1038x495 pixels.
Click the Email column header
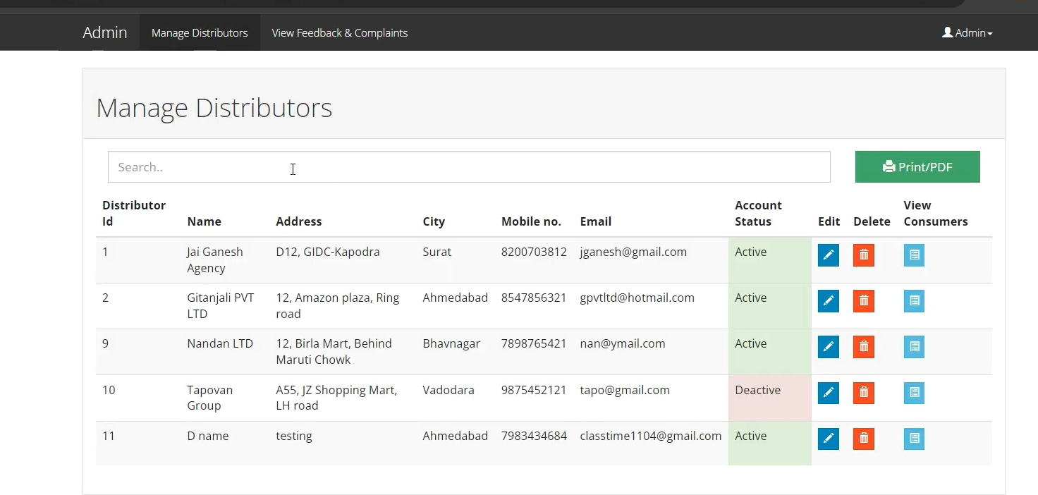coord(596,221)
